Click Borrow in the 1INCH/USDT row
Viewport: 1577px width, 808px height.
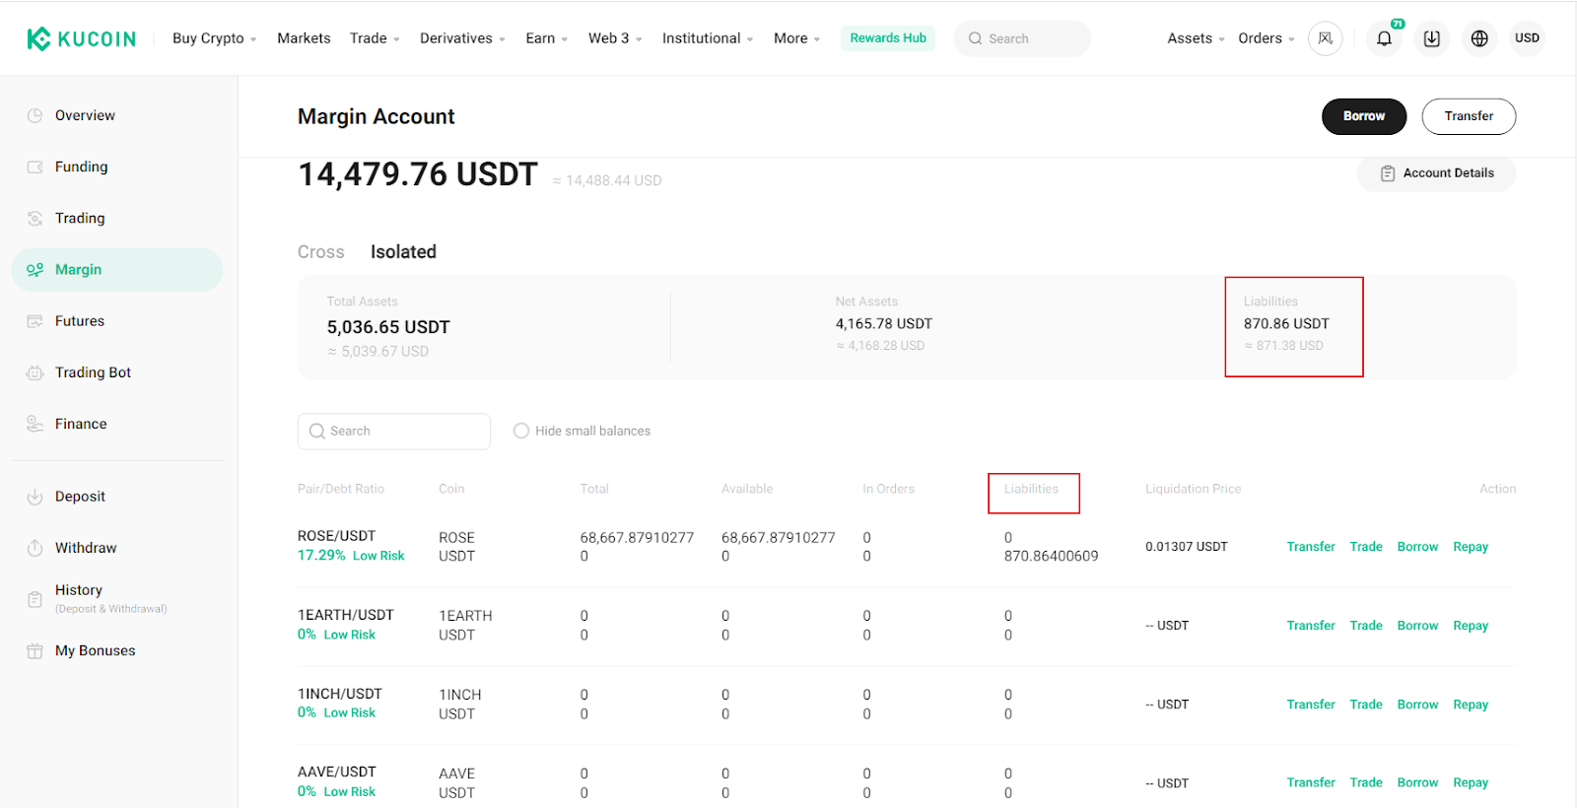1417,705
